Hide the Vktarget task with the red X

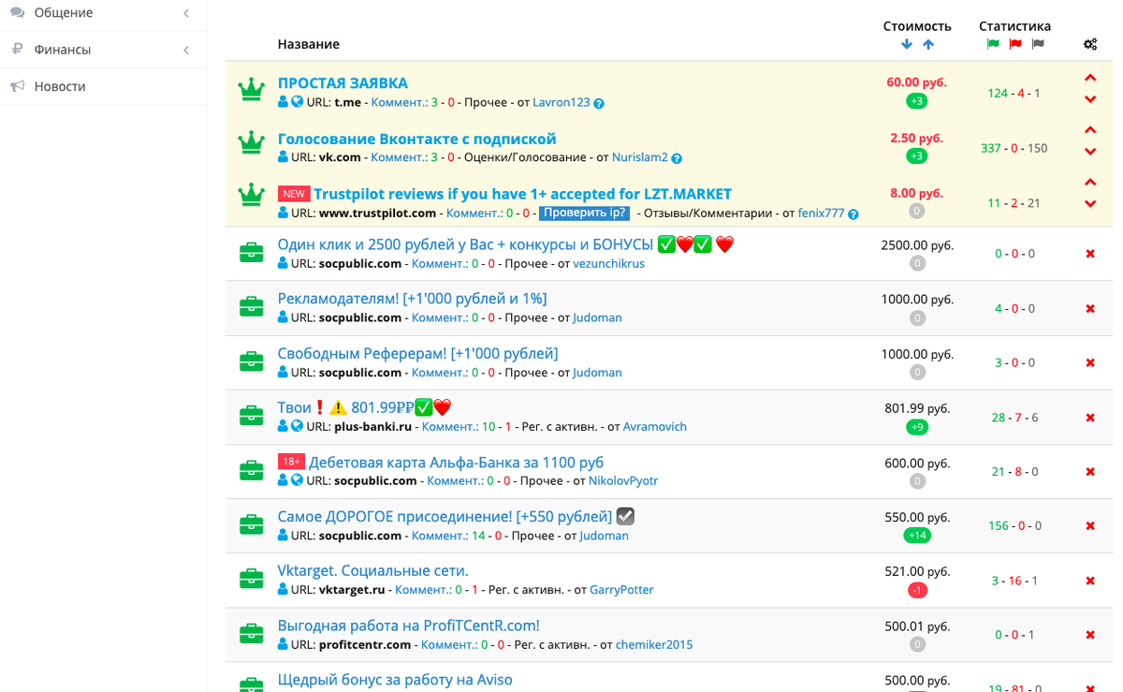1090,581
